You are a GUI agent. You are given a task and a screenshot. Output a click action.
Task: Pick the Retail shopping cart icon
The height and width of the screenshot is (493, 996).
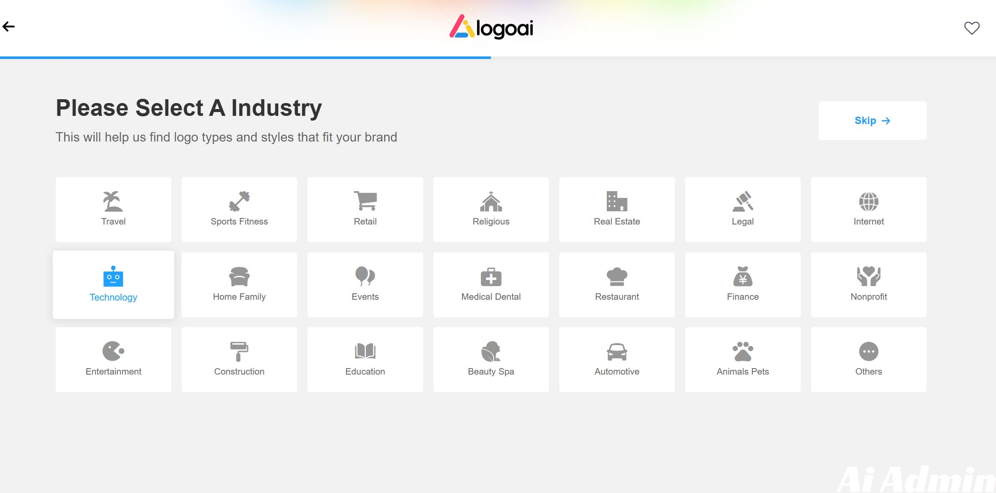365,201
